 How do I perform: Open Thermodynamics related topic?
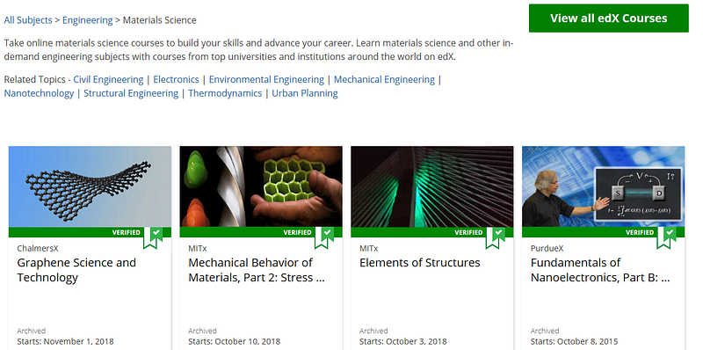[x=225, y=93]
